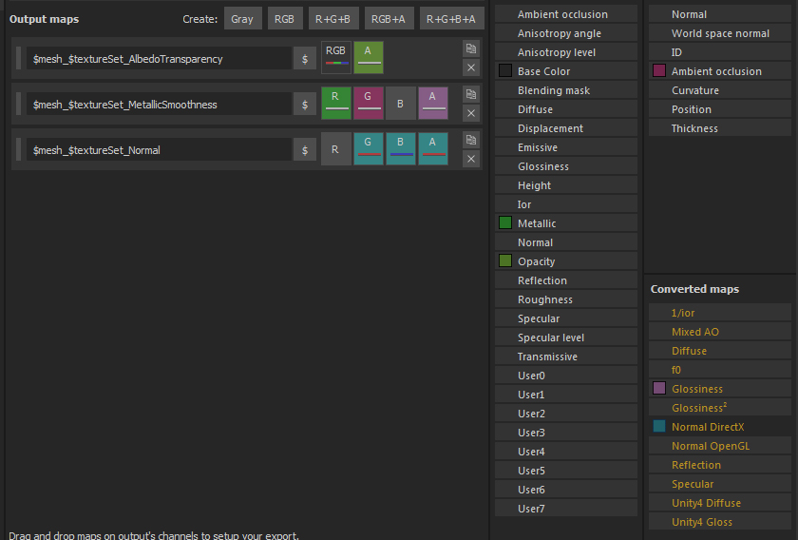Select Ior input map
The height and width of the screenshot is (540, 798).
[566, 204]
